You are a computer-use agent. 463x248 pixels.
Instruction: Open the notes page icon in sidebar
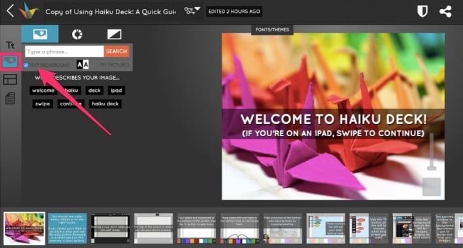[x=10, y=98]
